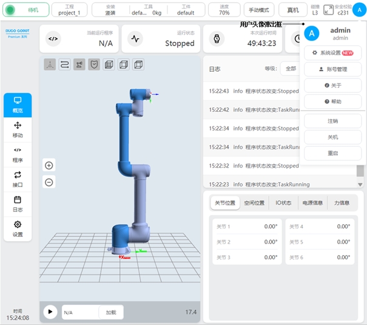The width and height of the screenshot is (367, 325).
Task: Open the 概览 overview sidebar page
Action: [x=18, y=104]
